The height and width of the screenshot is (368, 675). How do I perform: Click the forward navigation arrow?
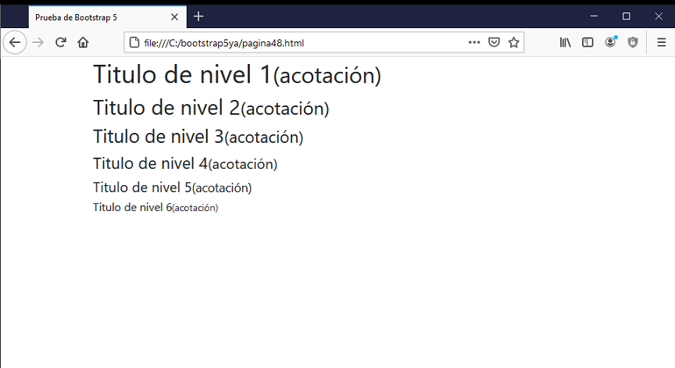(x=38, y=42)
